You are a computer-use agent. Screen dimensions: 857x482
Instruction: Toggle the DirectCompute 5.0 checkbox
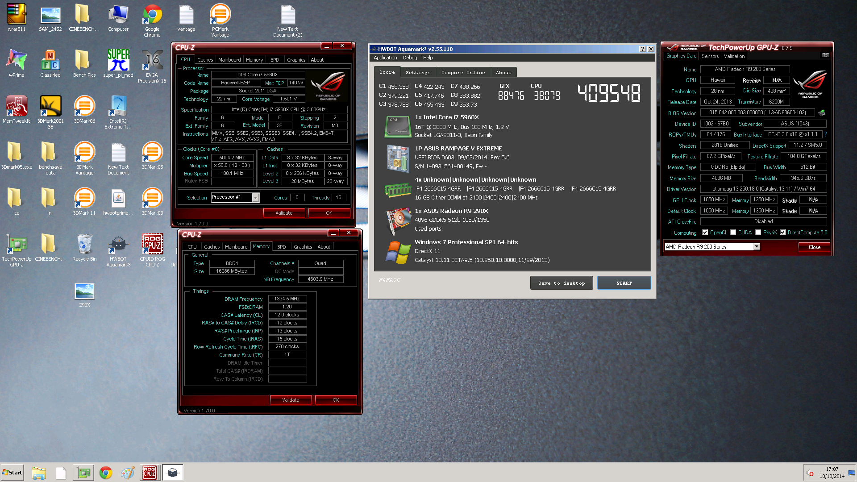coord(782,233)
